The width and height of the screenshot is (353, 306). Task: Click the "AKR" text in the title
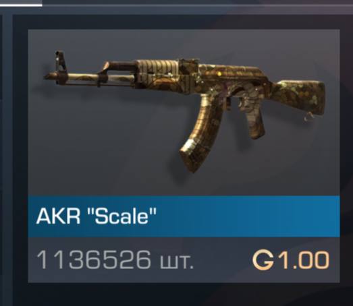point(58,216)
